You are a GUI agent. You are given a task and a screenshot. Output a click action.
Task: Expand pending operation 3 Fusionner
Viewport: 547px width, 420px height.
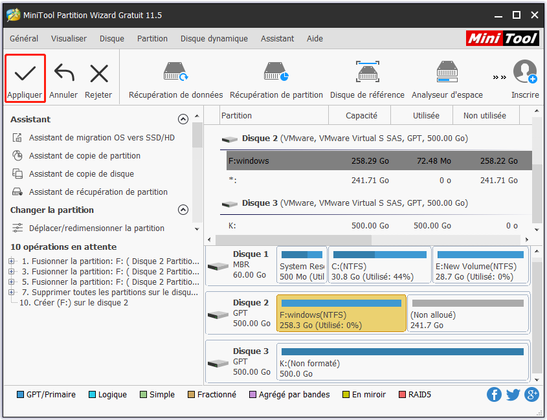(x=12, y=271)
